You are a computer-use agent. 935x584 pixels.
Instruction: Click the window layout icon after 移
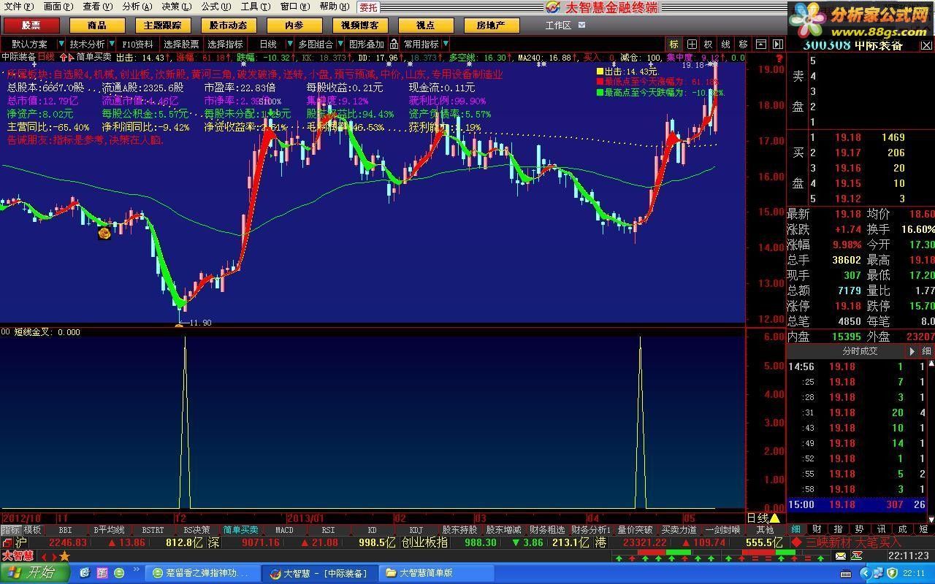pos(760,44)
